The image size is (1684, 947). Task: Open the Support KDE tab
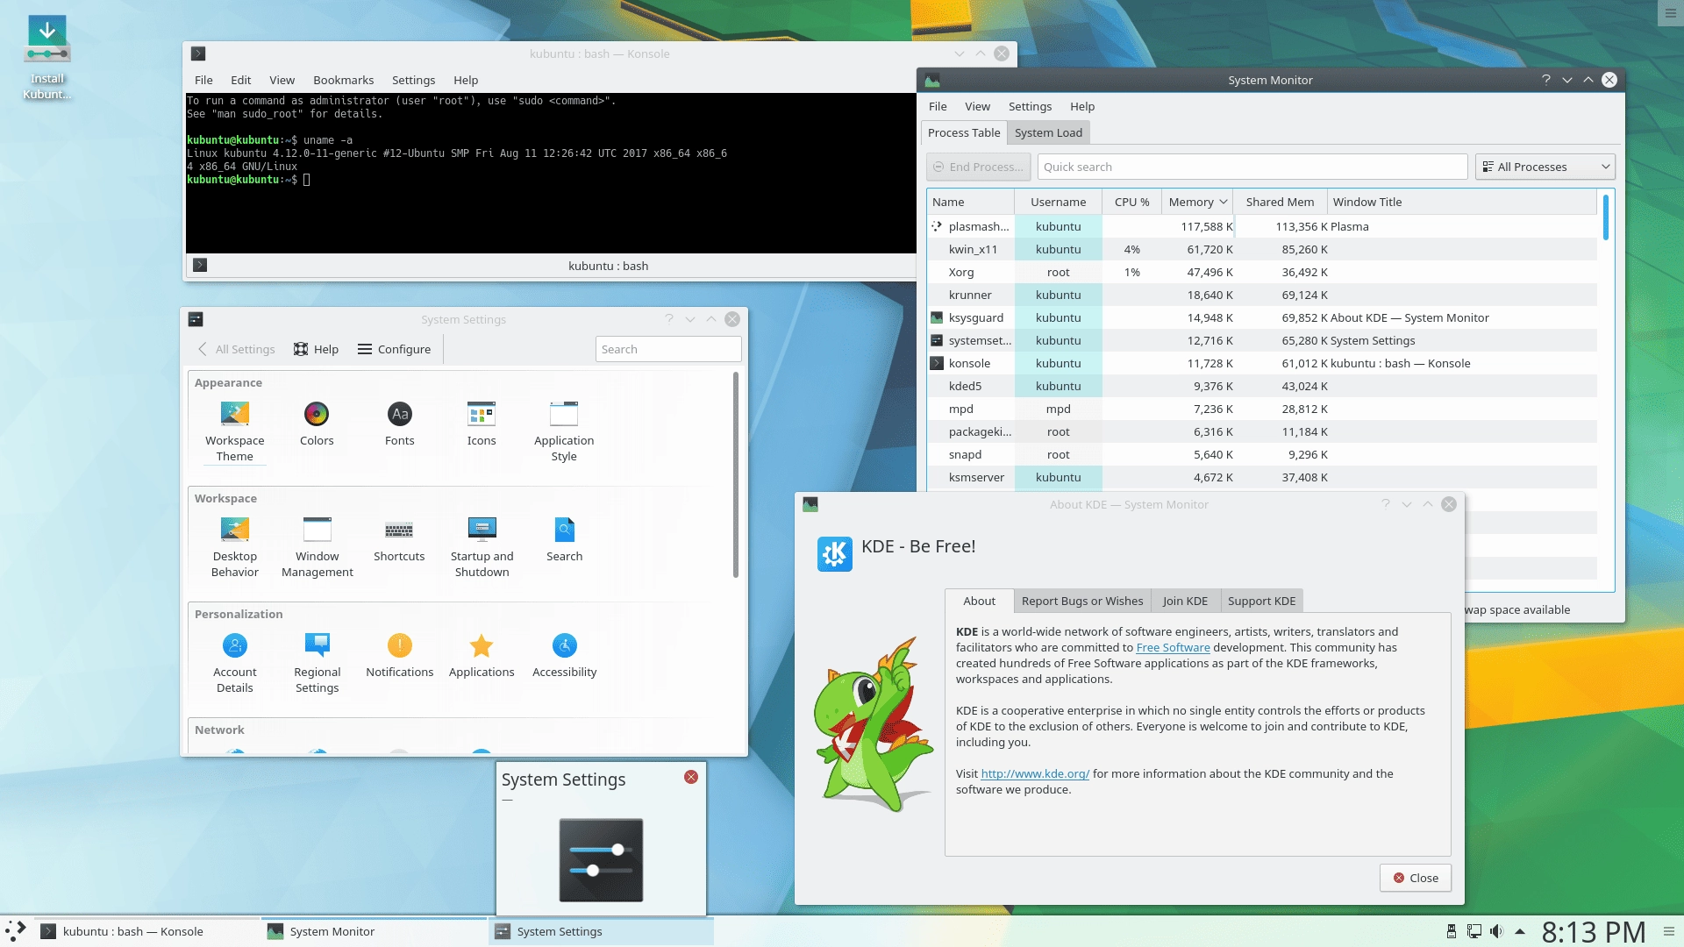(1261, 601)
